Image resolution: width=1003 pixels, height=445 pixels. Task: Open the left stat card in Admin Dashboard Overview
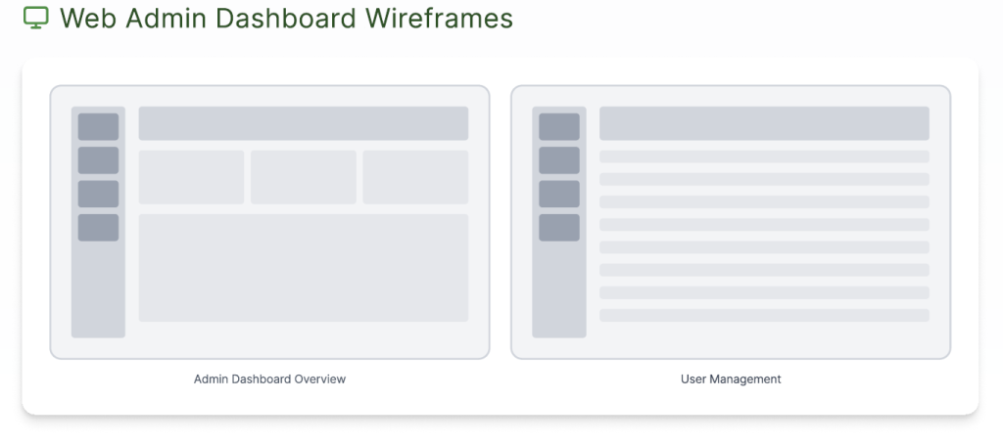tap(191, 177)
